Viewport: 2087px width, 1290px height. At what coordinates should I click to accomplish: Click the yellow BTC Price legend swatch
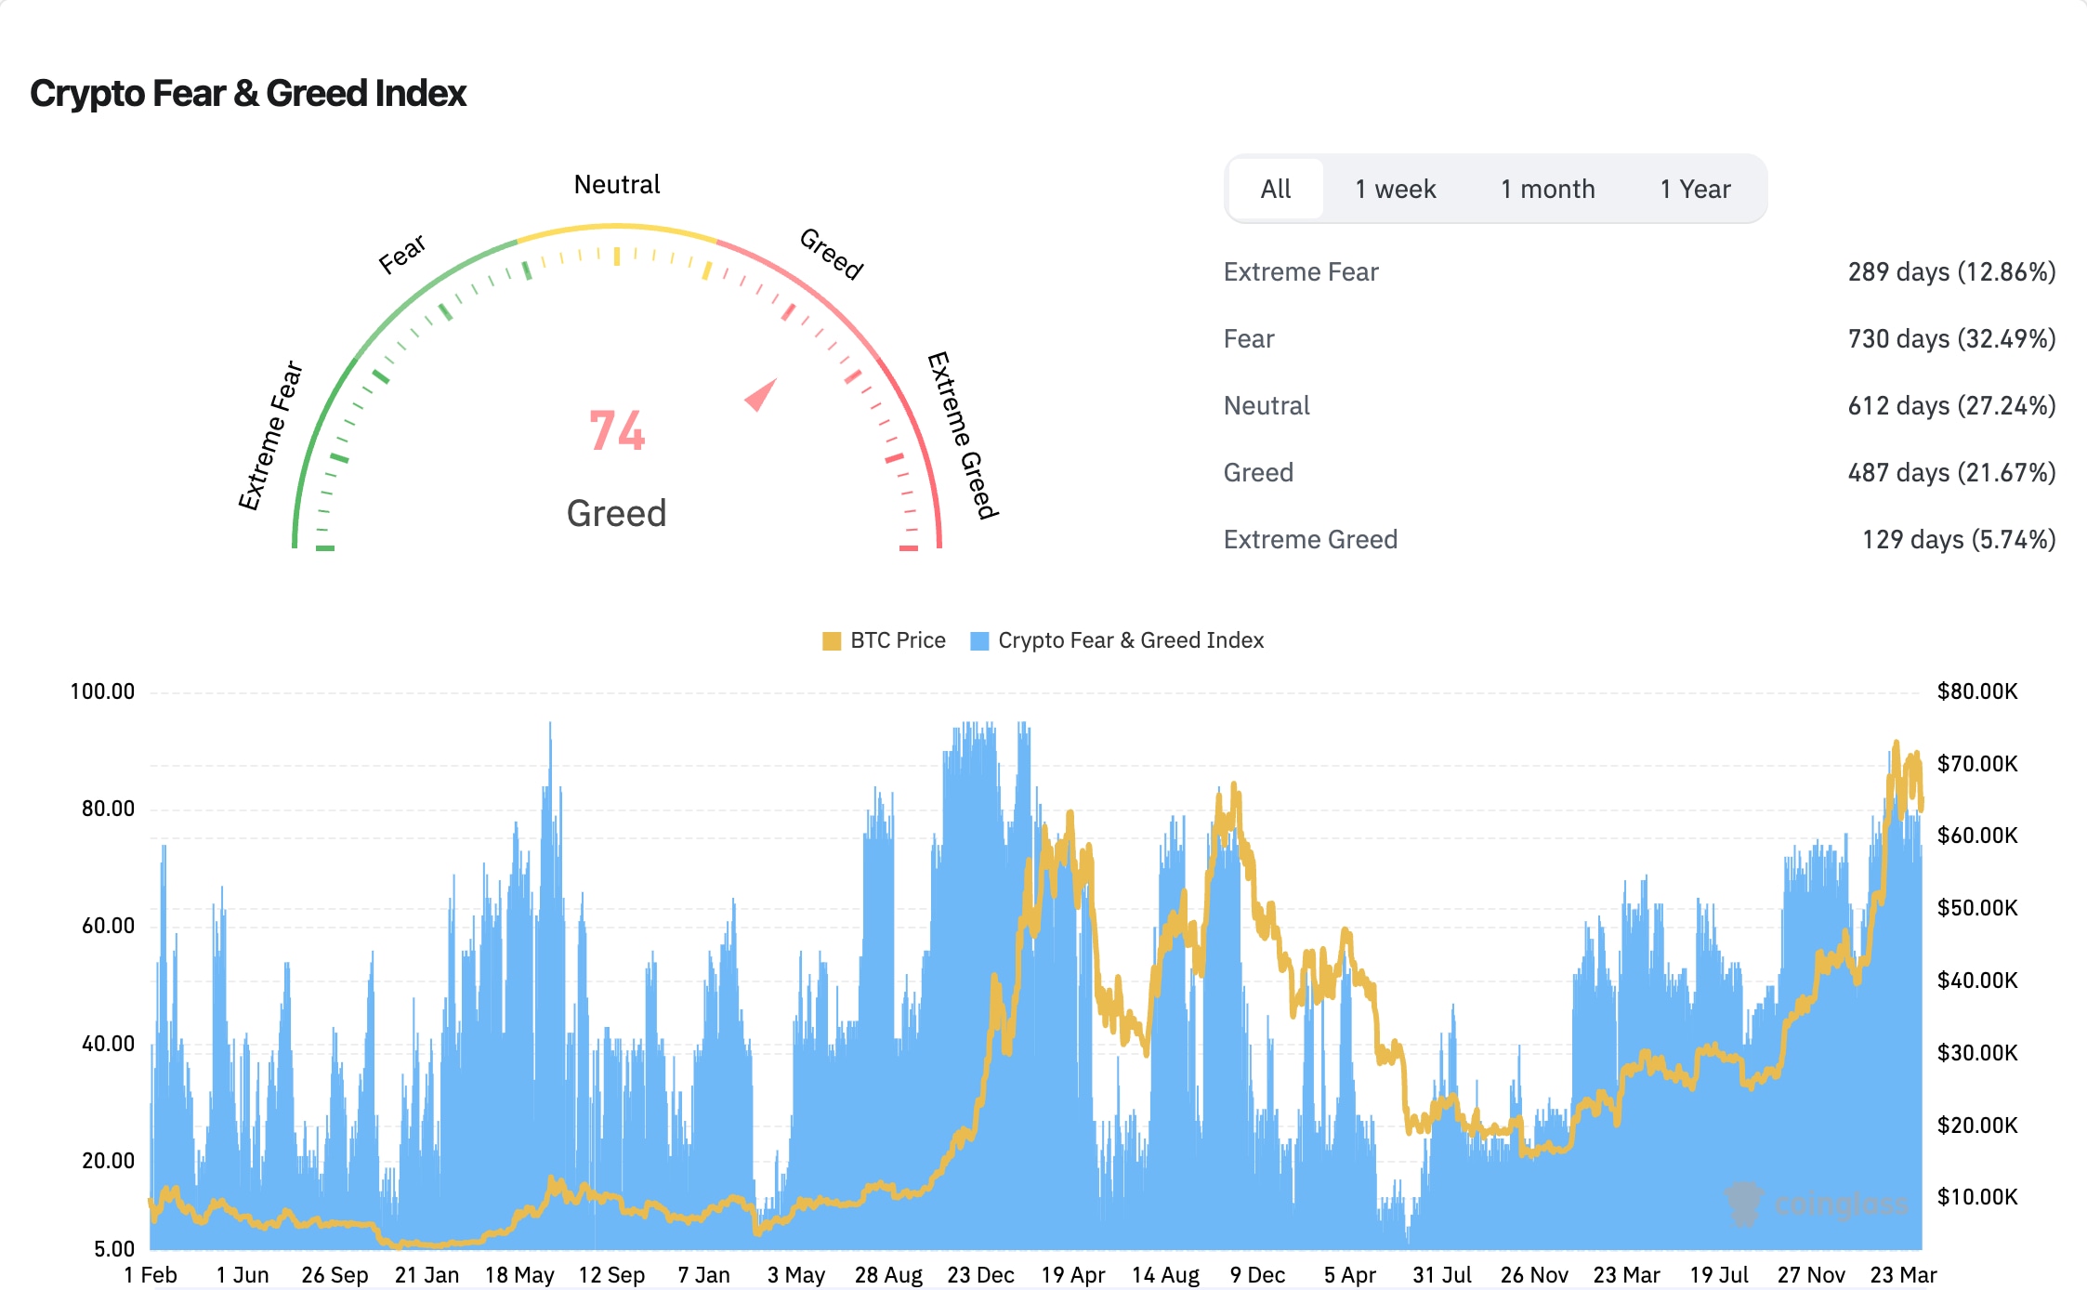pyautogui.click(x=832, y=640)
